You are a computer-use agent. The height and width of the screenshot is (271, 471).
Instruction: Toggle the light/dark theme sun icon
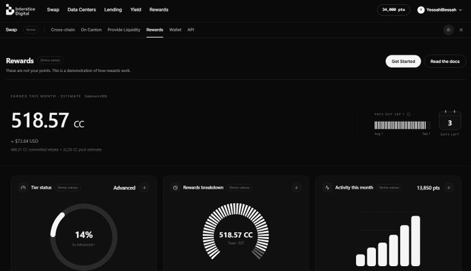[x=448, y=30]
